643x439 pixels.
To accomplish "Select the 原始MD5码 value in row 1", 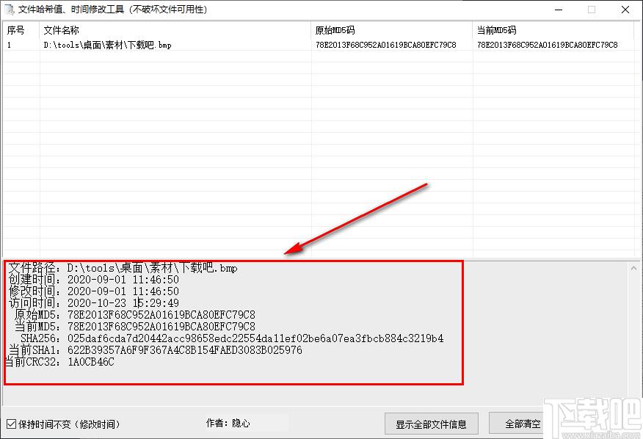I will (x=385, y=45).
